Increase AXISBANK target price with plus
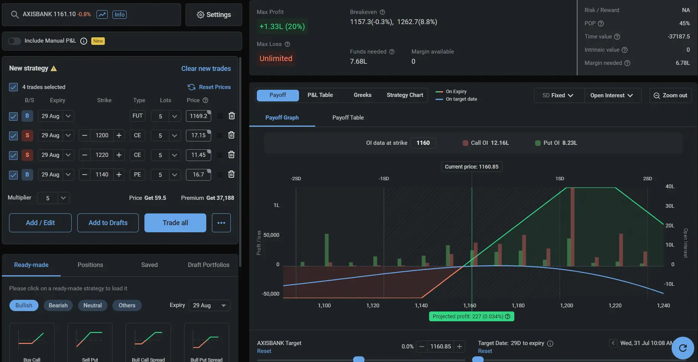This screenshot has height=362, width=698. [x=459, y=347]
